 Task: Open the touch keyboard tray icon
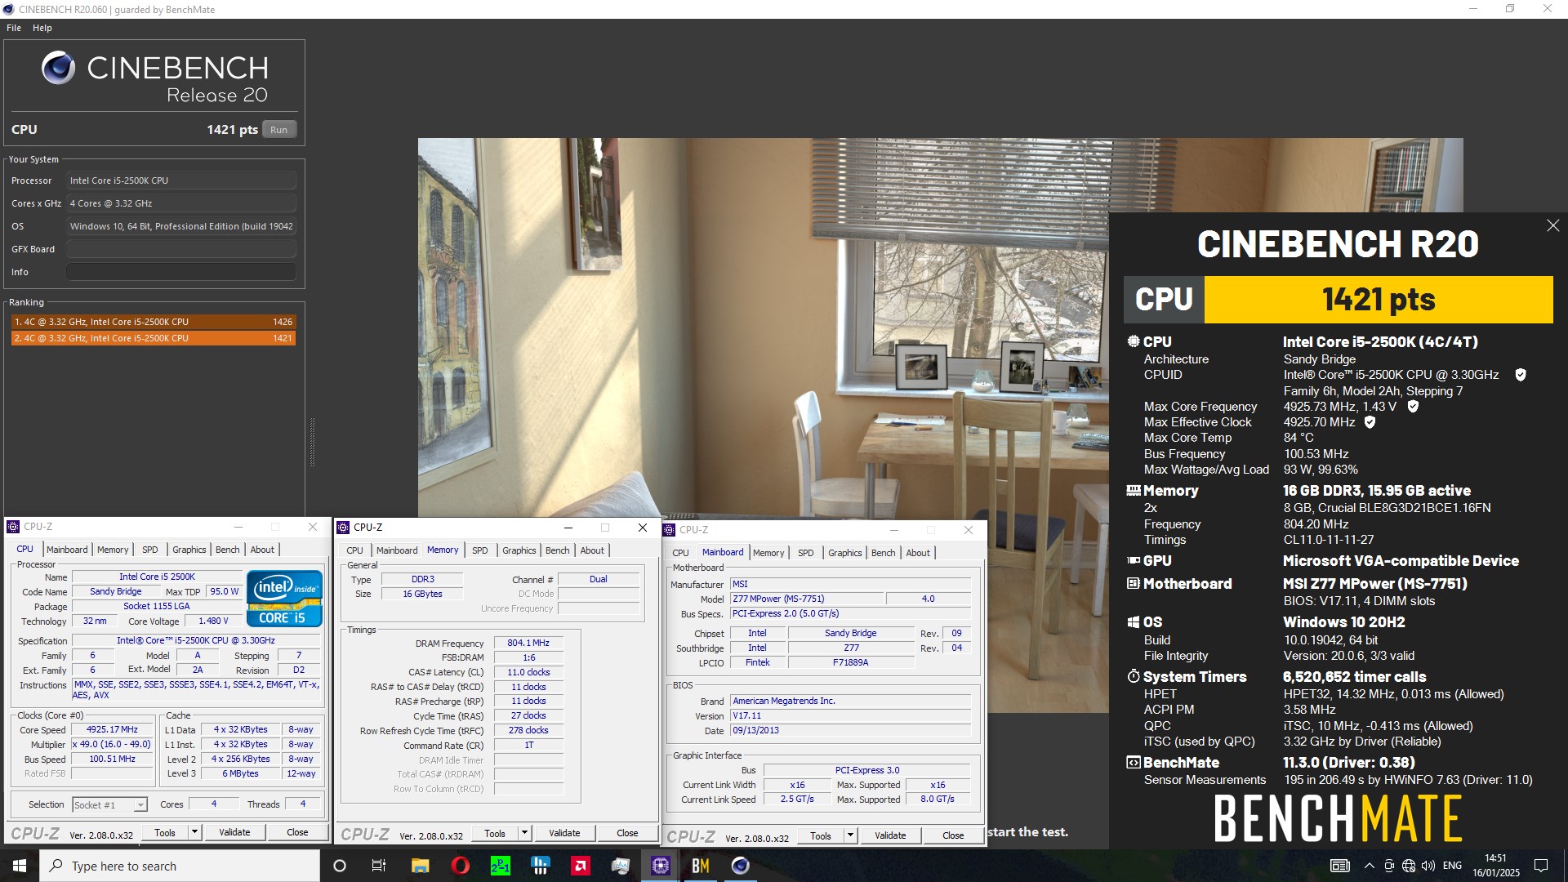(x=1340, y=866)
